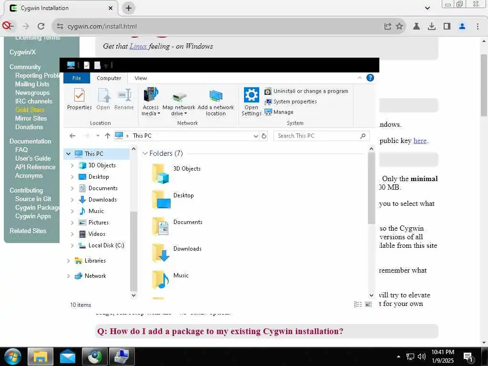Expand Libraries in navigation tree
This screenshot has height=366, width=488.
click(x=69, y=261)
